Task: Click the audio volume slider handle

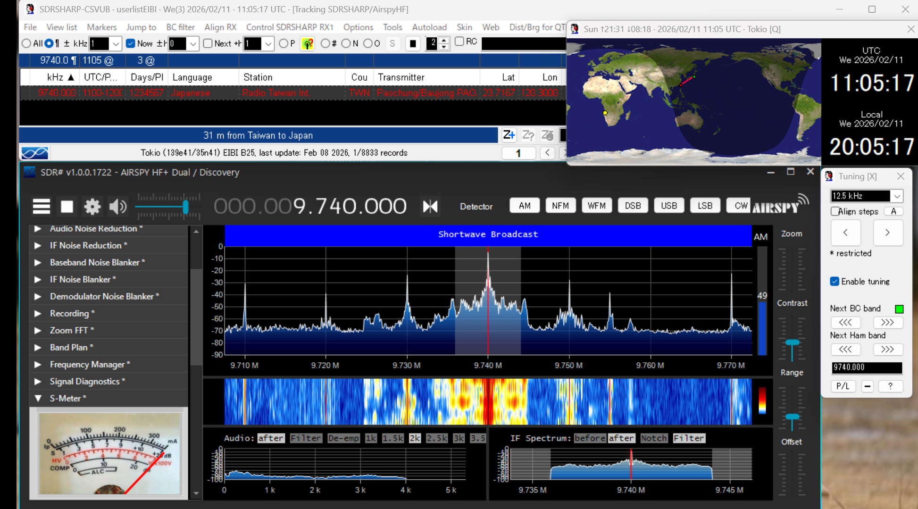Action: coord(185,207)
